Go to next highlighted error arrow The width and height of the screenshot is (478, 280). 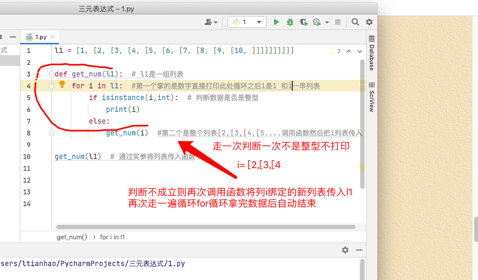[360, 51]
